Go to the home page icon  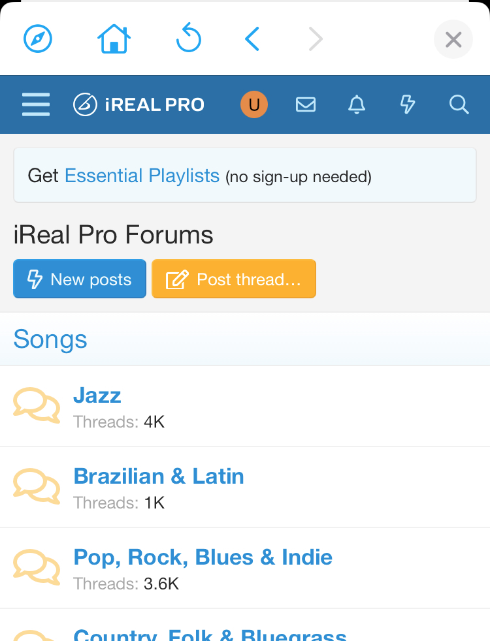coord(114,39)
